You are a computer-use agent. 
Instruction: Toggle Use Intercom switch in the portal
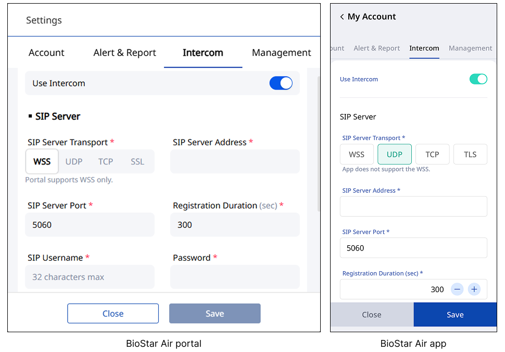[281, 83]
